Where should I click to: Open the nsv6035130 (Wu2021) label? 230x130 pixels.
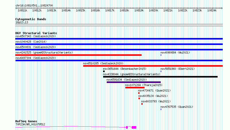click(x=153, y=96)
